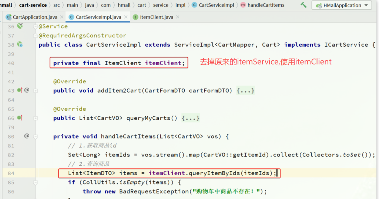Collapse the handleCartItems method fold toggle
Viewport: 379px width, 199px height.
tap(36, 136)
